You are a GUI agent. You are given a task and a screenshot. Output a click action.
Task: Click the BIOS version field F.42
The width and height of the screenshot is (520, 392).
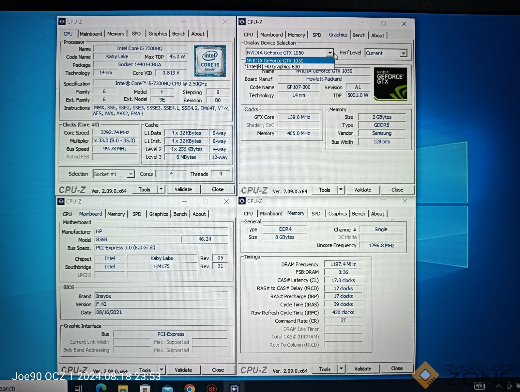point(161,304)
